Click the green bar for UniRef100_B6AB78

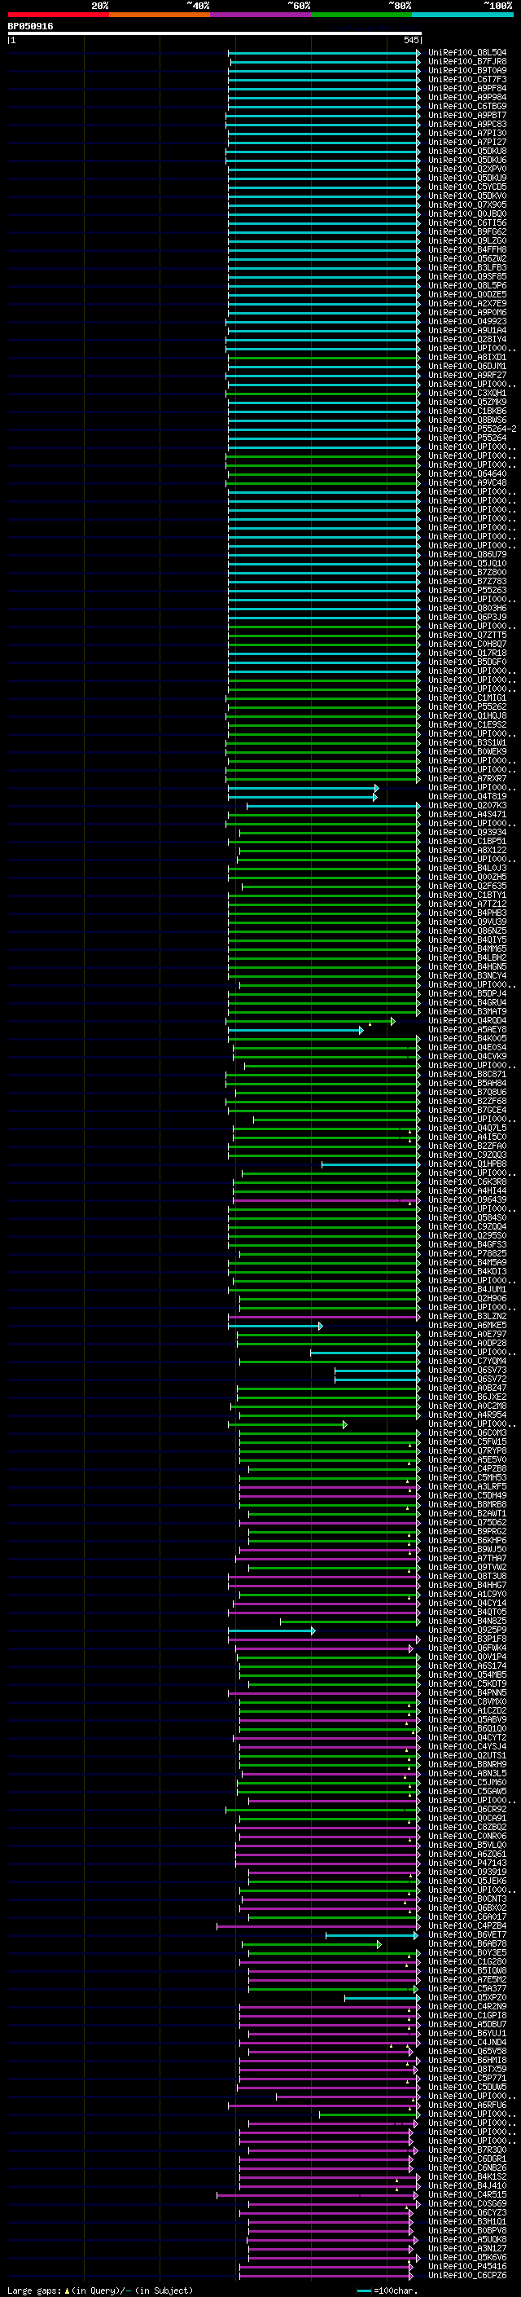(312, 1945)
